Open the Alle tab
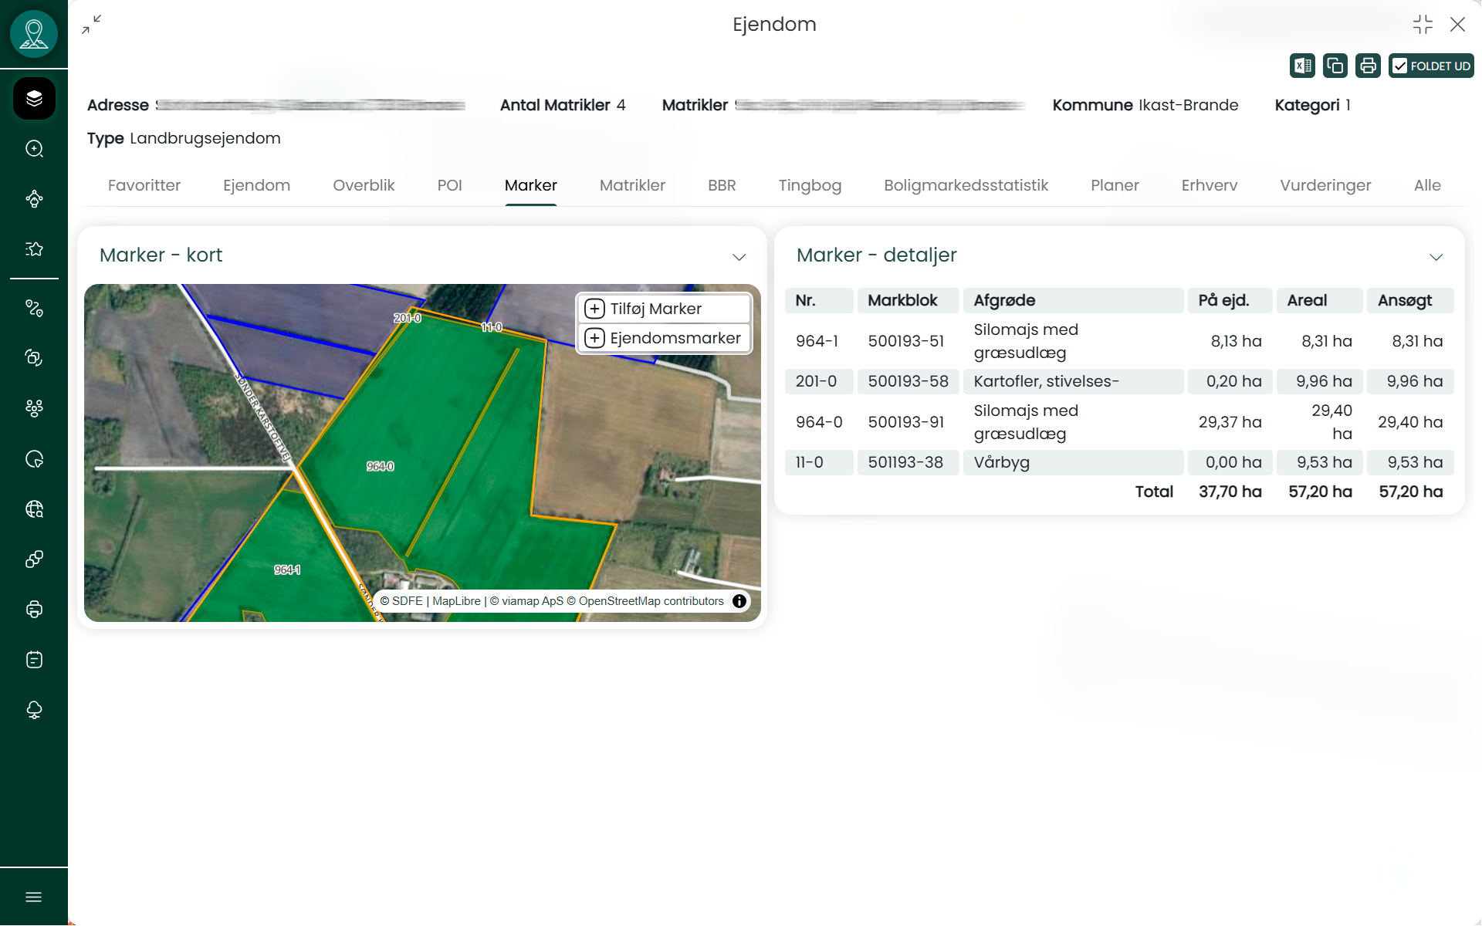 pos(1427,185)
